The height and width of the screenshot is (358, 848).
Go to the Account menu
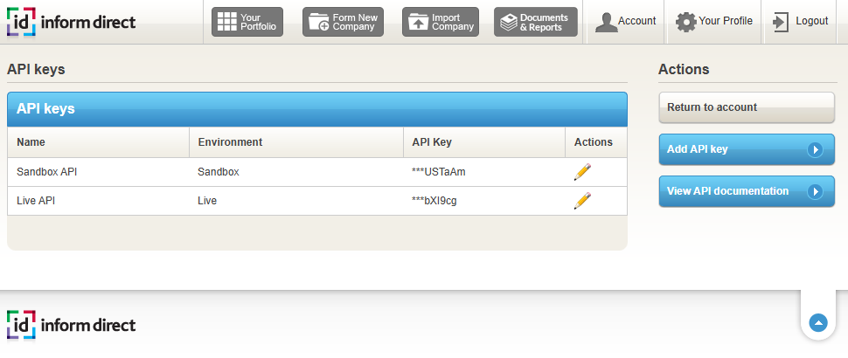[x=625, y=22]
